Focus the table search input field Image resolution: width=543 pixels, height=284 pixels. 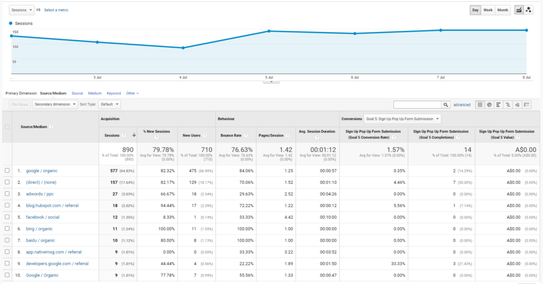pos(417,104)
